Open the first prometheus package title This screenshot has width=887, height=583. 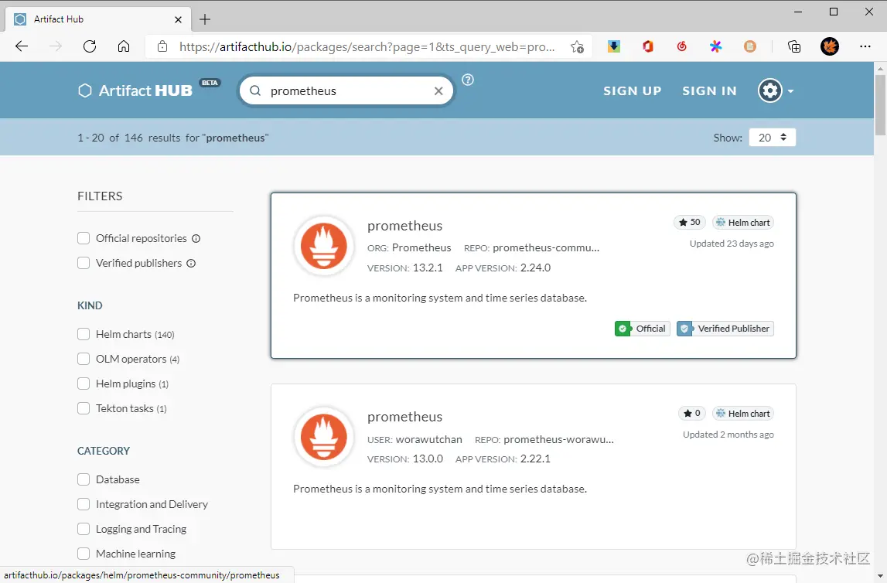point(405,226)
